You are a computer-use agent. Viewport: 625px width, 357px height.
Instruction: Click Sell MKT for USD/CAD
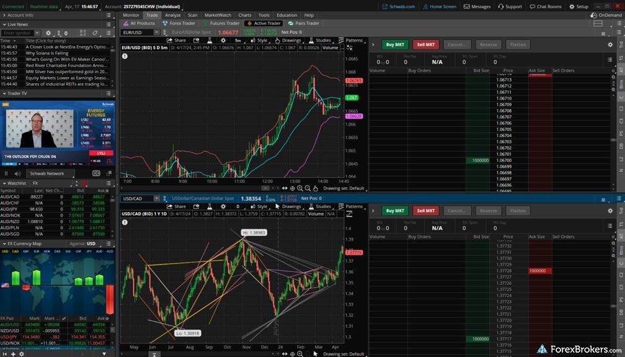point(426,210)
